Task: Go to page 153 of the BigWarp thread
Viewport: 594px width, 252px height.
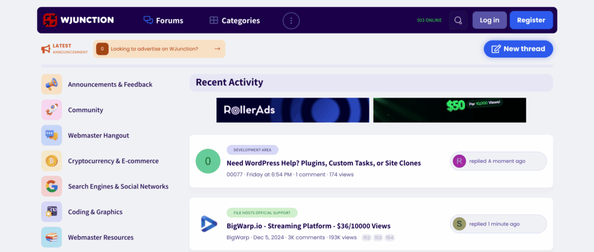Action: coord(378,238)
